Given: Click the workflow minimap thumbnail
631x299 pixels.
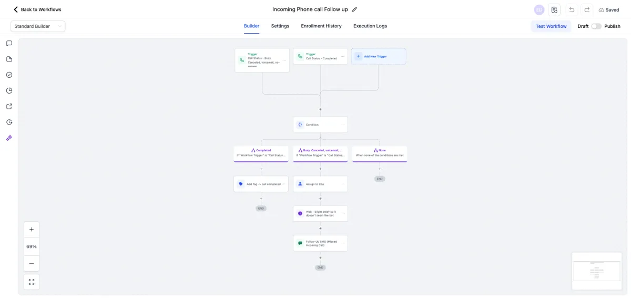Looking at the screenshot, I should (x=597, y=271).
